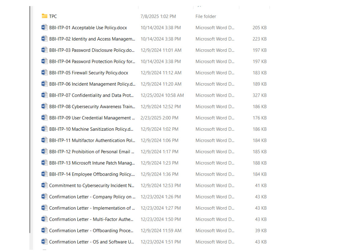Image resolution: width=337 pixels, height=252 pixels.
Task: Click the 12/9/2024 11:59 AM modified date
Action: 161,230
